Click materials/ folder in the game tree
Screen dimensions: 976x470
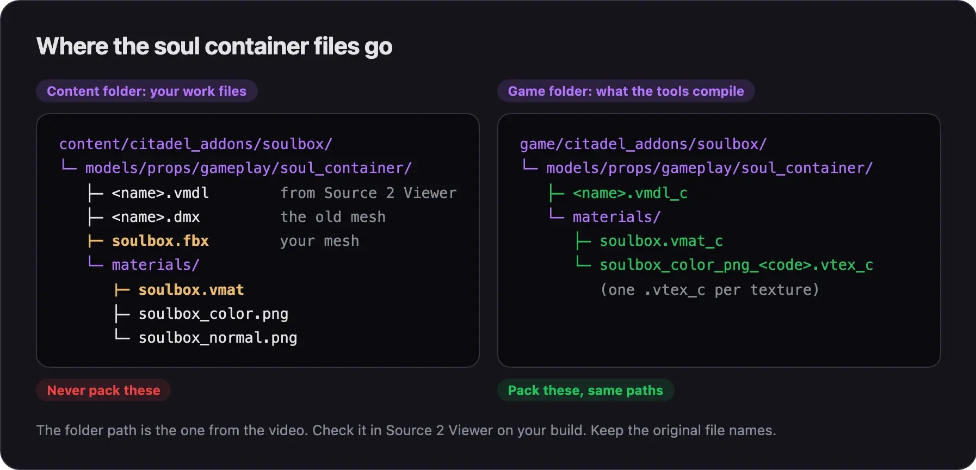click(x=616, y=217)
